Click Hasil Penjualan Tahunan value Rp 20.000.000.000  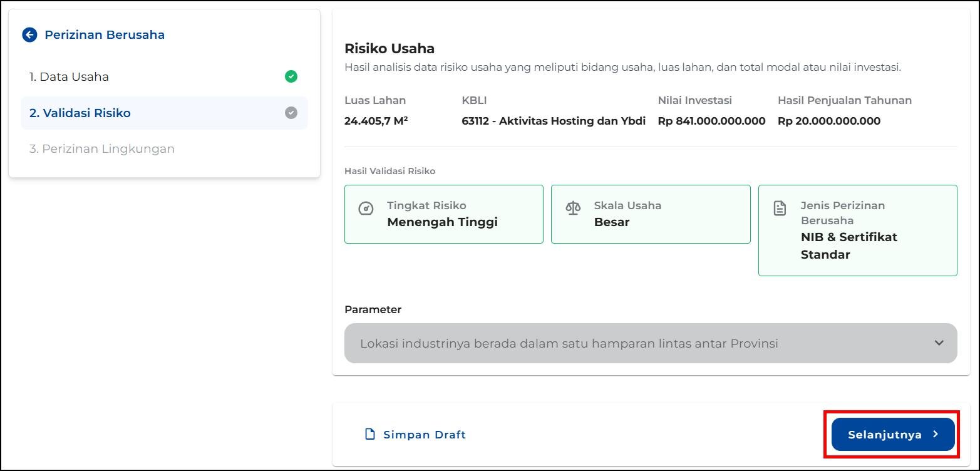tap(829, 121)
